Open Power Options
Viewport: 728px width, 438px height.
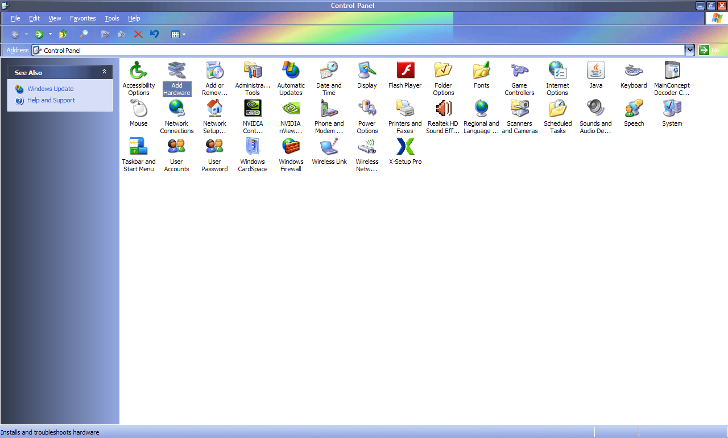pos(367,117)
